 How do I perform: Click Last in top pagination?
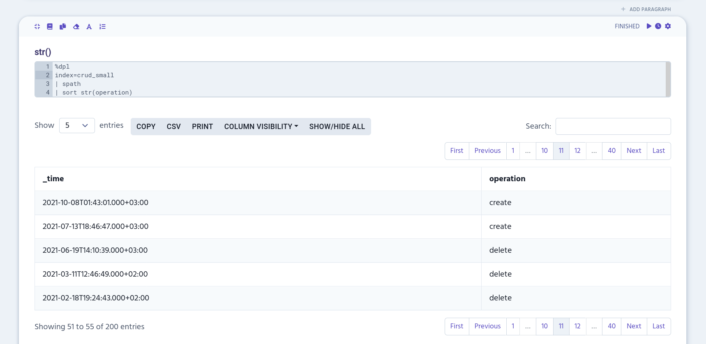click(x=659, y=151)
